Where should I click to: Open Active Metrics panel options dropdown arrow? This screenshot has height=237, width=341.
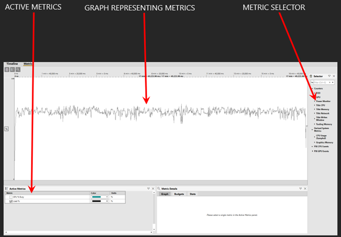[x=149, y=189]
